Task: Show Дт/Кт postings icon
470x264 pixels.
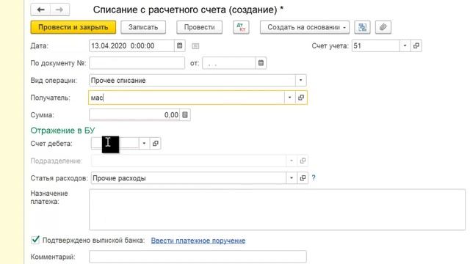Action: pos(241,27)
